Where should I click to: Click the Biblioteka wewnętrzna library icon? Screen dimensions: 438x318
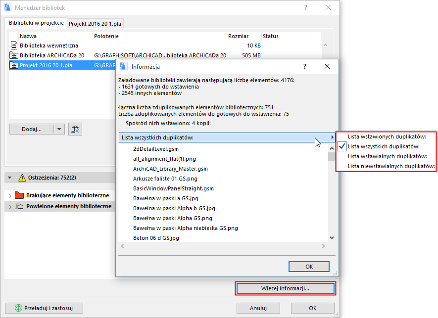[x=14, y=45]
